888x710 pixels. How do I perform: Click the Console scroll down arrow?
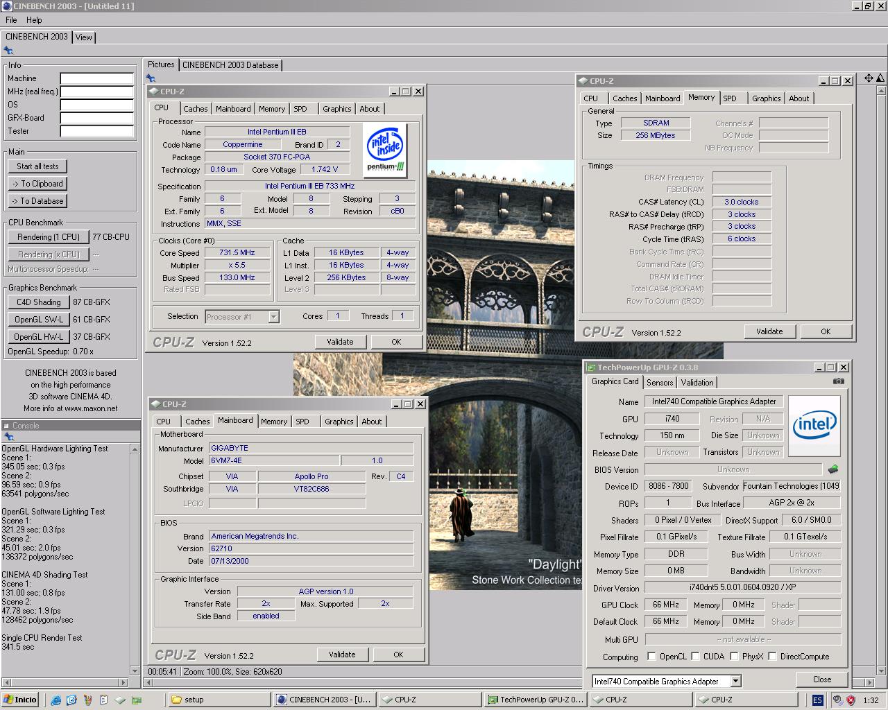tap(135, 671)
